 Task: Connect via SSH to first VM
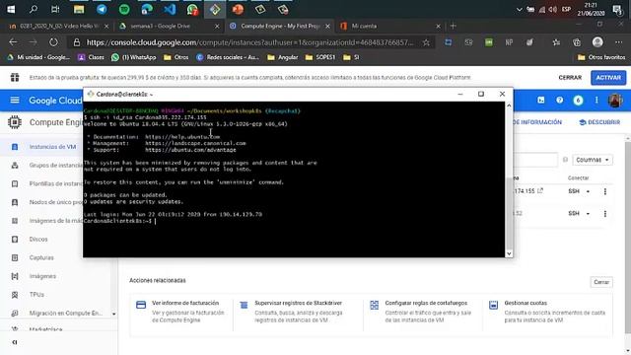574,191
